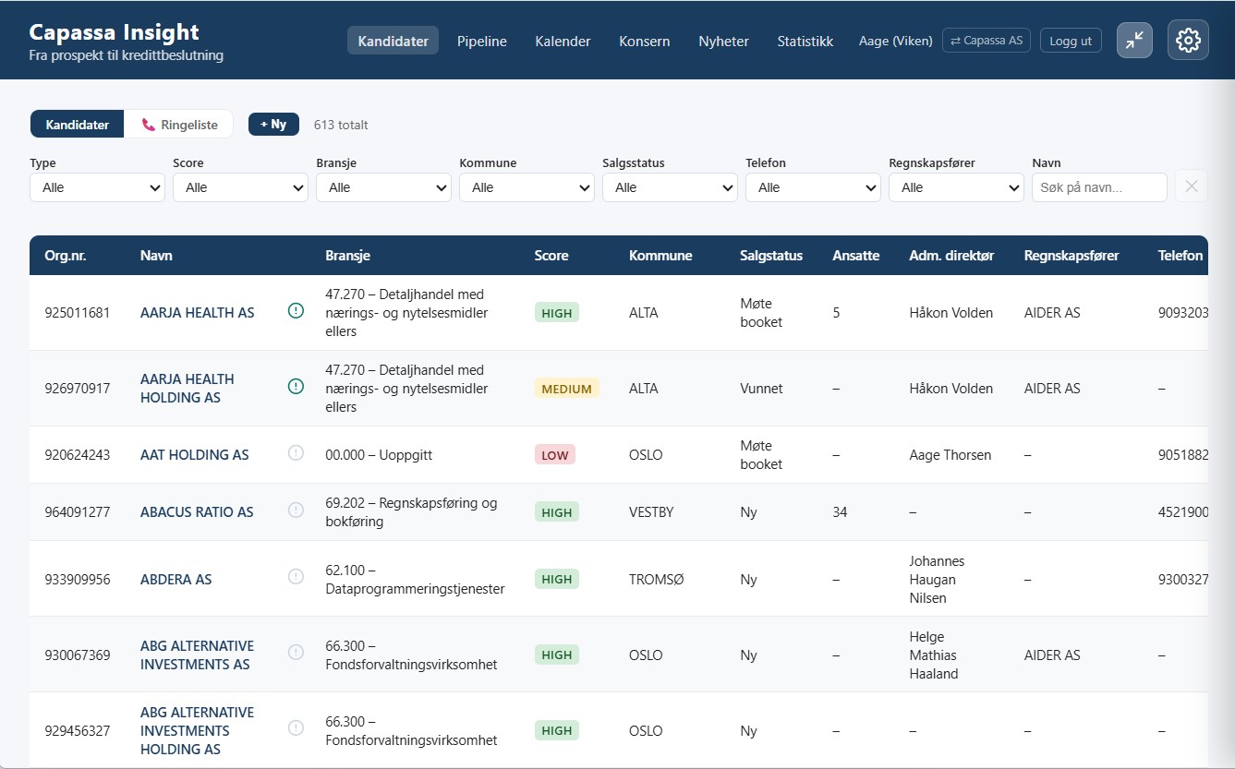1235x769 pixels.
Task: Click the Score column header
Action: 551,256
